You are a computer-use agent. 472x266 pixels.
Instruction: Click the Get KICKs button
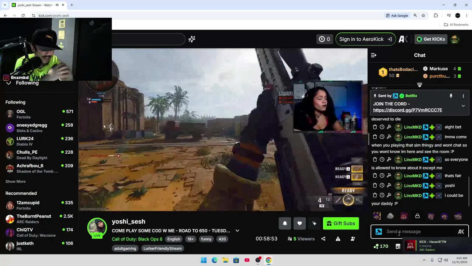pyautogui.click(x=431, y=39)
